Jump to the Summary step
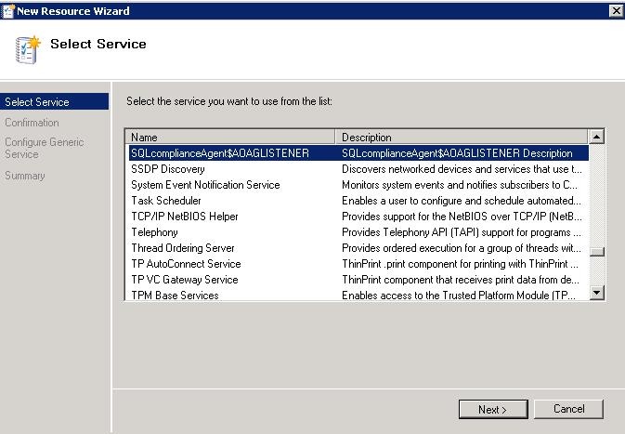 tap(25, 176)
